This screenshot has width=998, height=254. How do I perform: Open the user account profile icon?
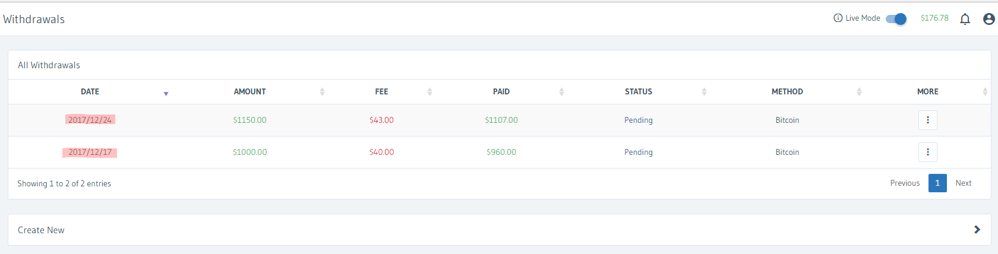pos(988,19)
